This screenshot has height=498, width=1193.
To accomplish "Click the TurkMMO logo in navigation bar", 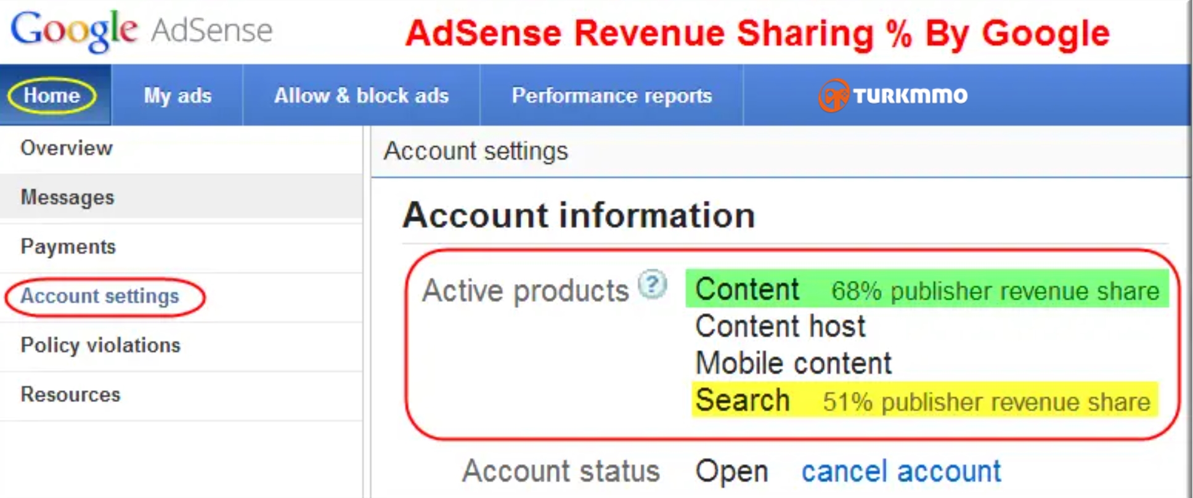I will click(893, 96).
